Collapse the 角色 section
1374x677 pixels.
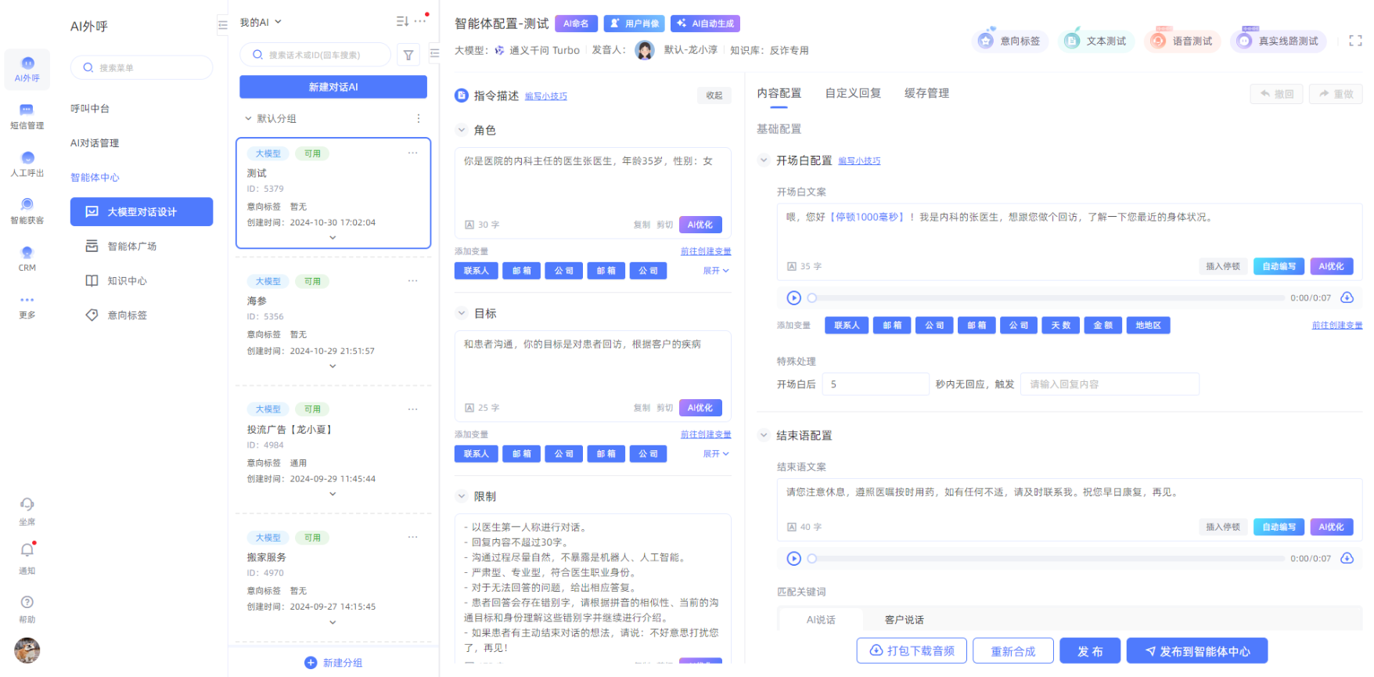click(x=462, y=130)
